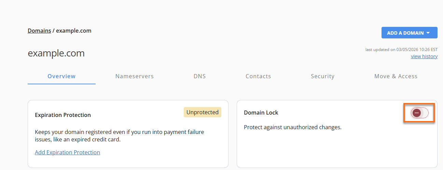Screen dimensions: 443x170
Task: Click the Domain Lock card title
Action: coord(261,113)
